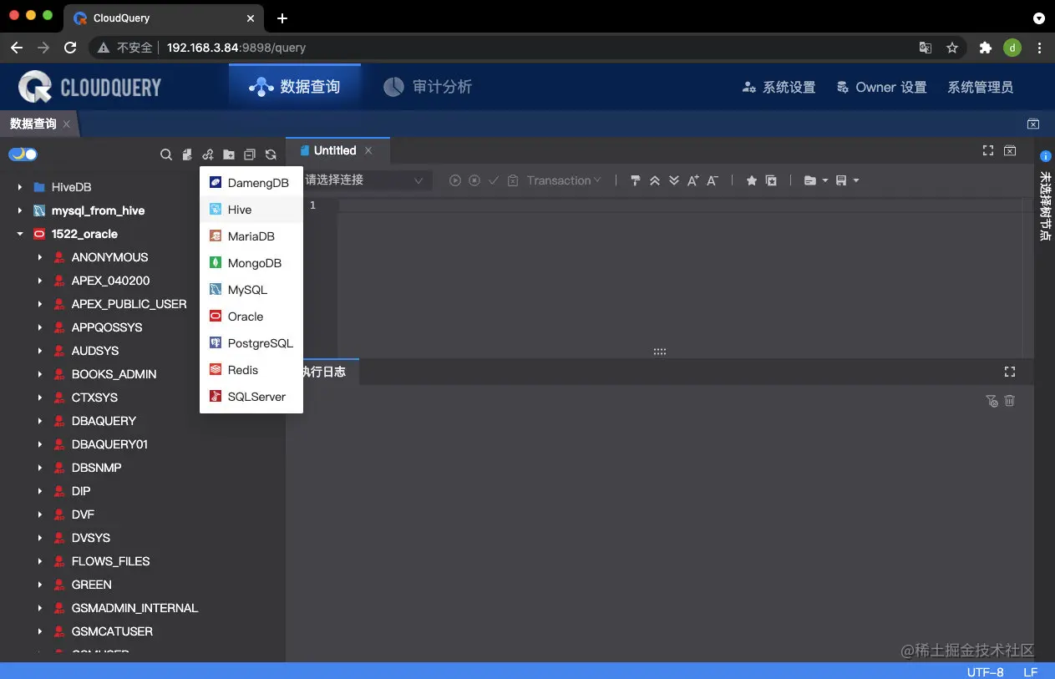Expand the mysql_from_hive node
This screenshot has height=679, width=1055.
click(x=20, y=210)
